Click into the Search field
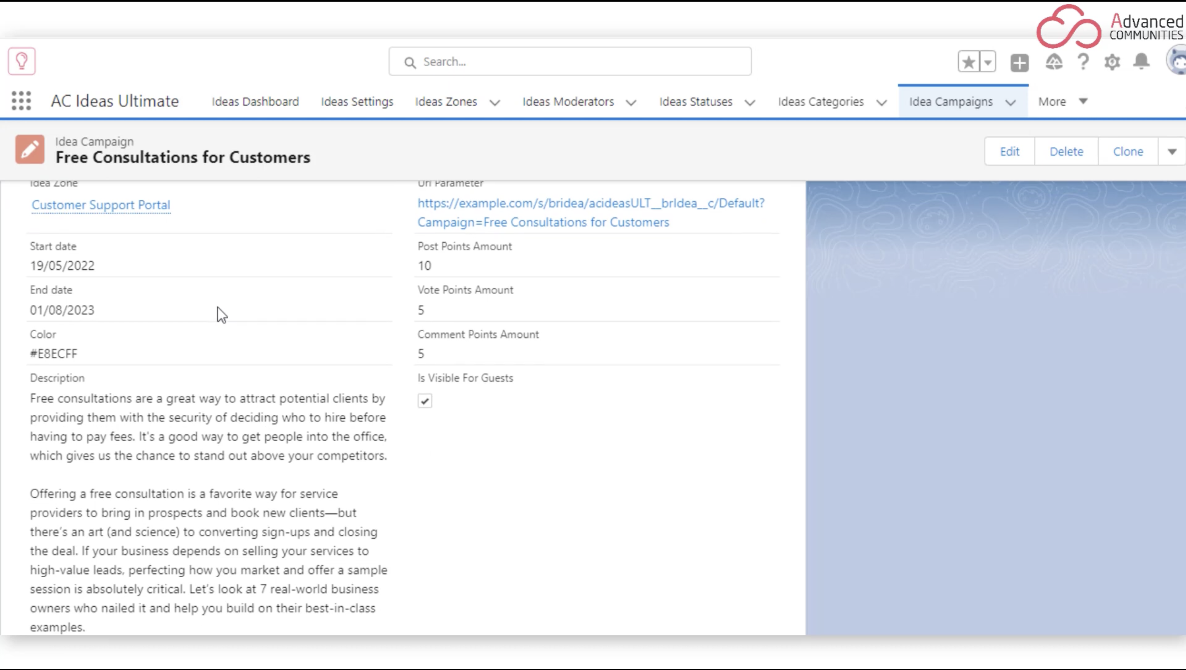1186x670 pixels. pos(570,61)
